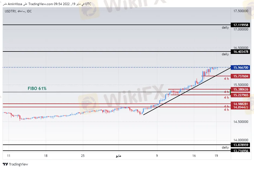
Task: Select date 16 on the time axis
Action: (x=194, y=156)
